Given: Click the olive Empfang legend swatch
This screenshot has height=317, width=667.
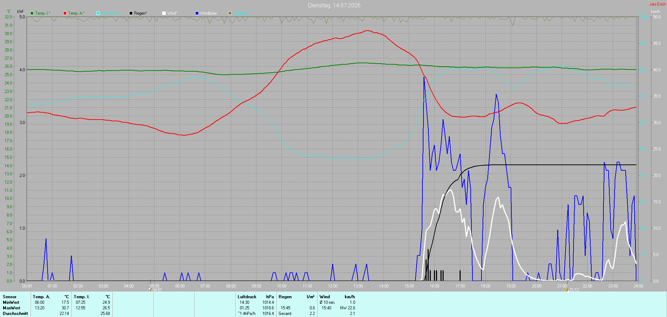Looking at the screenshot, I should click(x=230, y=13).
